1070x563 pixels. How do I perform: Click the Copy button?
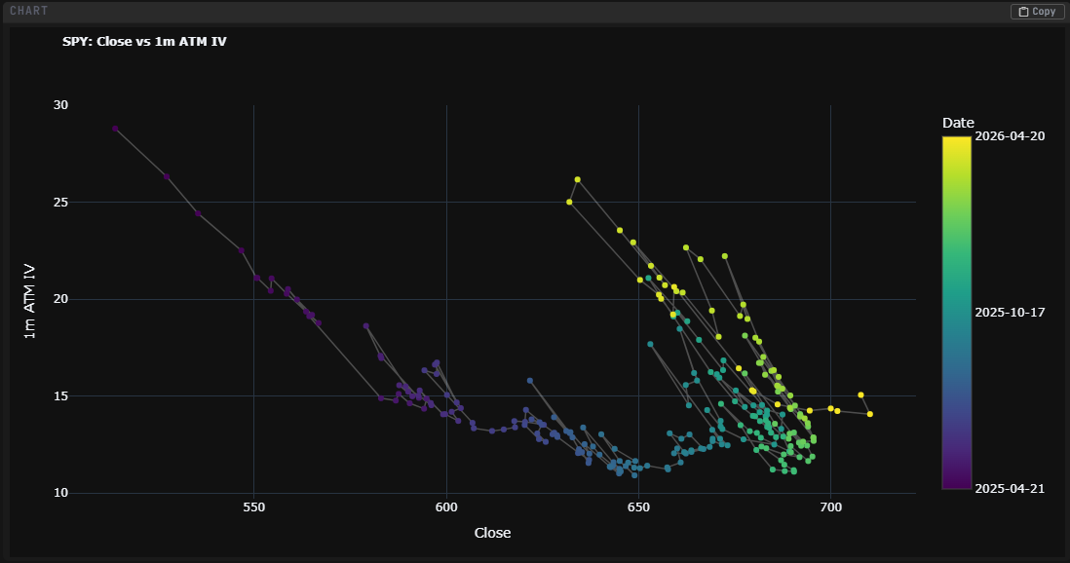click(x=1037, y=11)
